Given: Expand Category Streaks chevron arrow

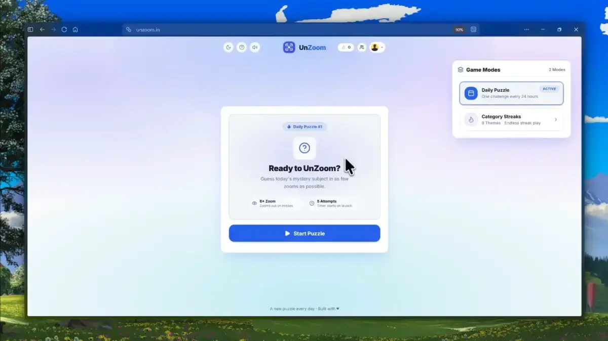Looking at the screenshot, I should 556,120.
